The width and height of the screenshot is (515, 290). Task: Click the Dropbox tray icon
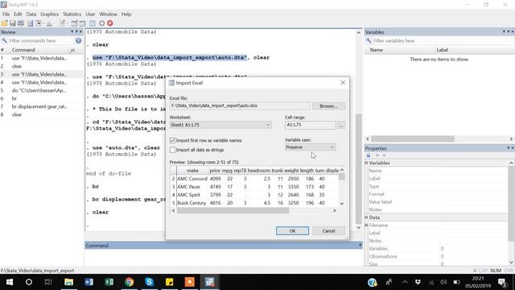418,282
